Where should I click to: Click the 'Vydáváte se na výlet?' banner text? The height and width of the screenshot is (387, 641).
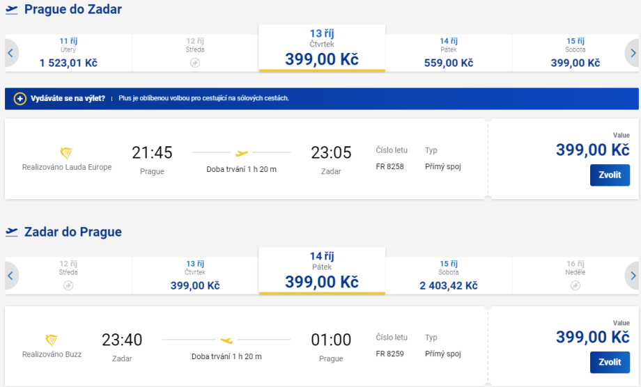click(x=68, y=98)
